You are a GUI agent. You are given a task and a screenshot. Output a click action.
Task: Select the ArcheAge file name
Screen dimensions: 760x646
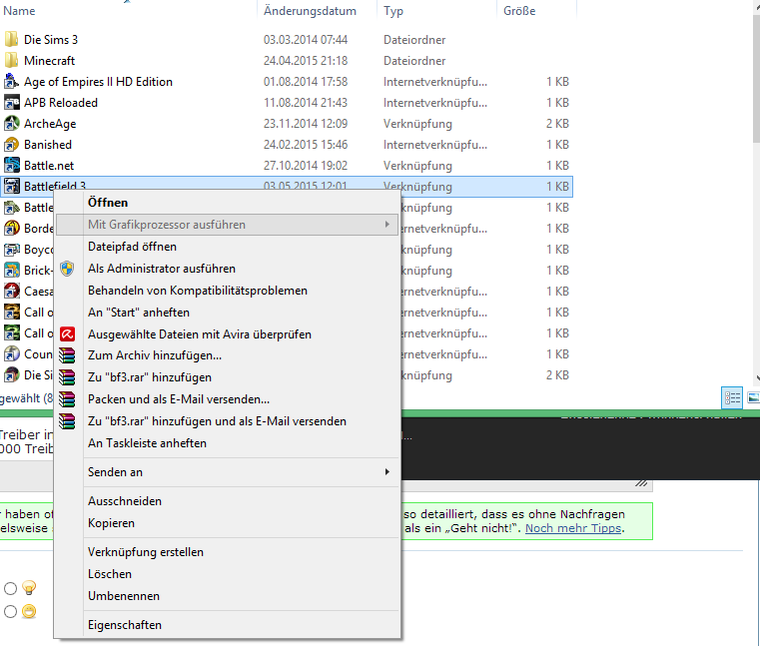click(50, 124)
